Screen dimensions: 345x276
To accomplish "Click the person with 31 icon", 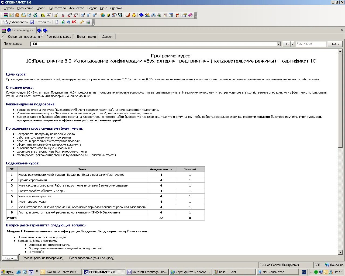I will [70, 15].
